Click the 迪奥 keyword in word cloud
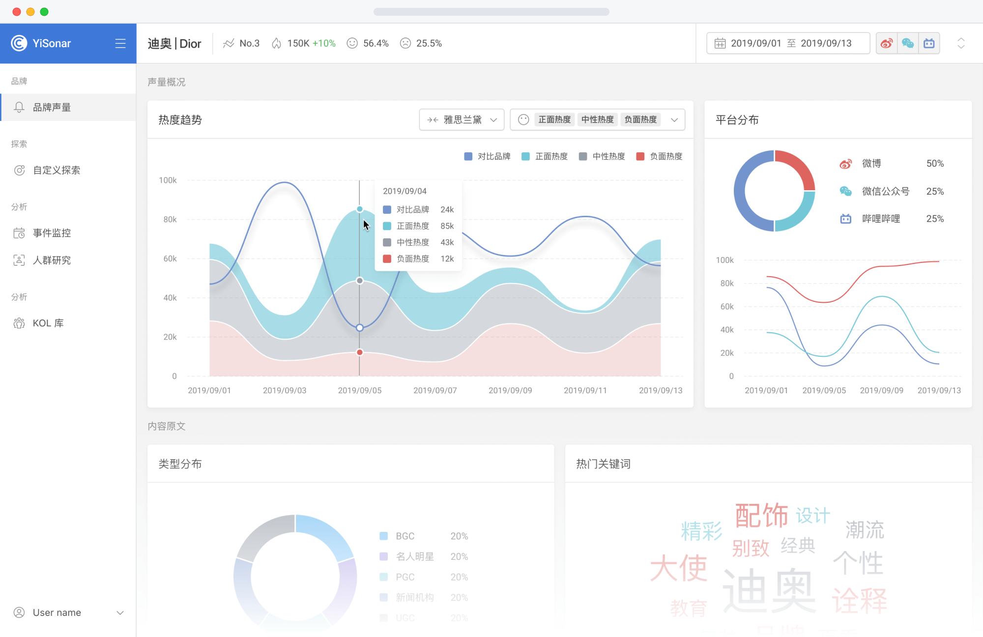The height and width of the screenshot is (637, 983). pos(769,591)
